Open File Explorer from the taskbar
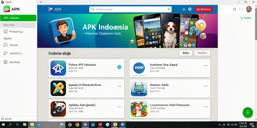This screenshot has height=128, width=257. pos(24,125)
